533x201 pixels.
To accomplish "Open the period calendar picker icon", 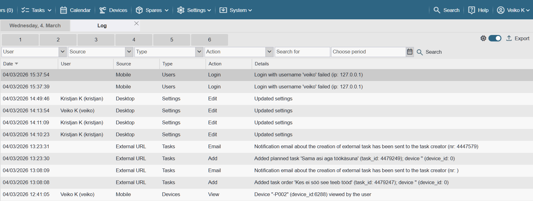I will [410, 52].
